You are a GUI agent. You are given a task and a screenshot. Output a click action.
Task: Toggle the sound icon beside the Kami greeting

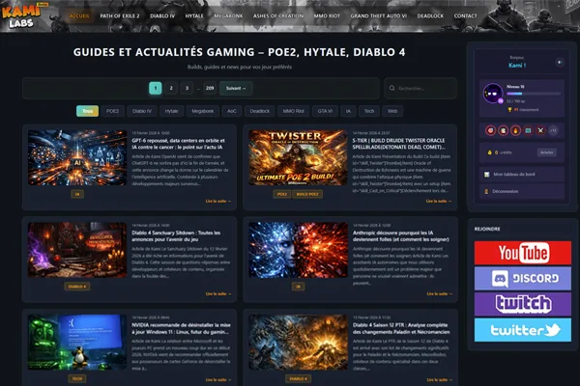pyautogui.click(x=560, y=63)
